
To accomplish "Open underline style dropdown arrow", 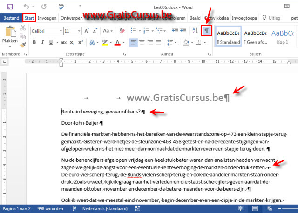I will point(57,42).
